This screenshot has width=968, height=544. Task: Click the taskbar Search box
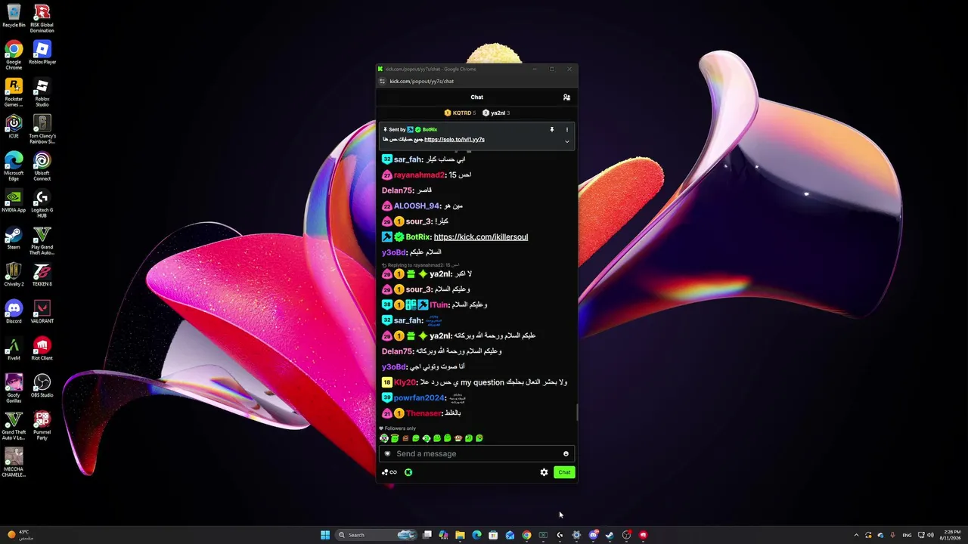(376, 535)
